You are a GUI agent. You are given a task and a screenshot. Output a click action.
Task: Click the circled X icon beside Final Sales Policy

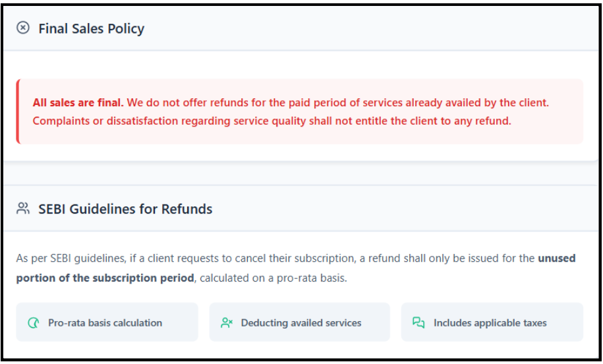(23, 28)
